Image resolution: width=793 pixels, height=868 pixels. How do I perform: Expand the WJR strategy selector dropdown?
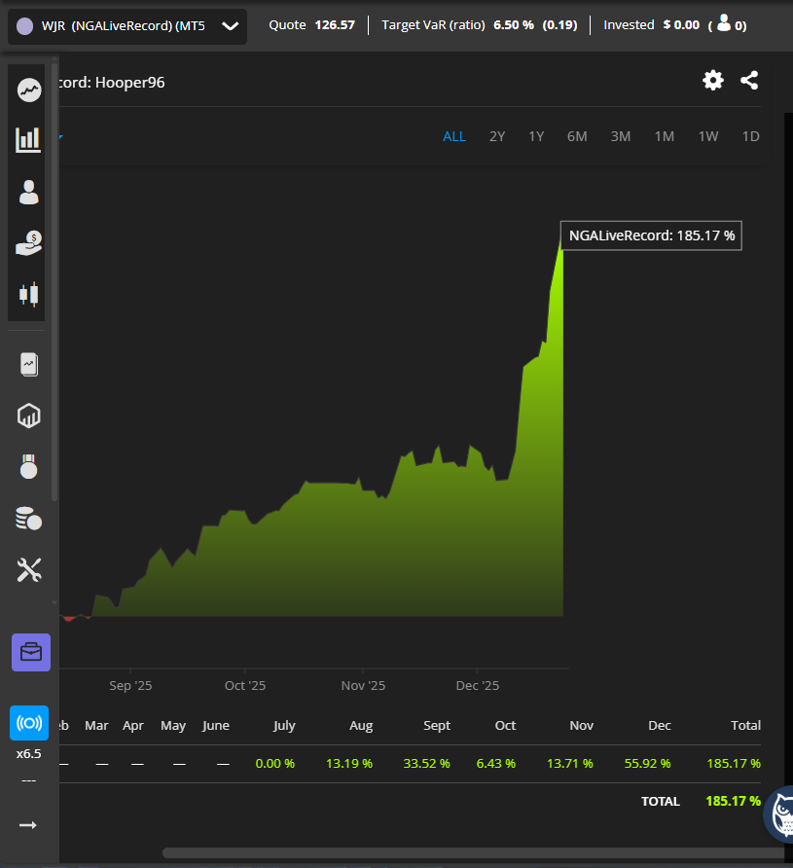(x=230, y=26)
